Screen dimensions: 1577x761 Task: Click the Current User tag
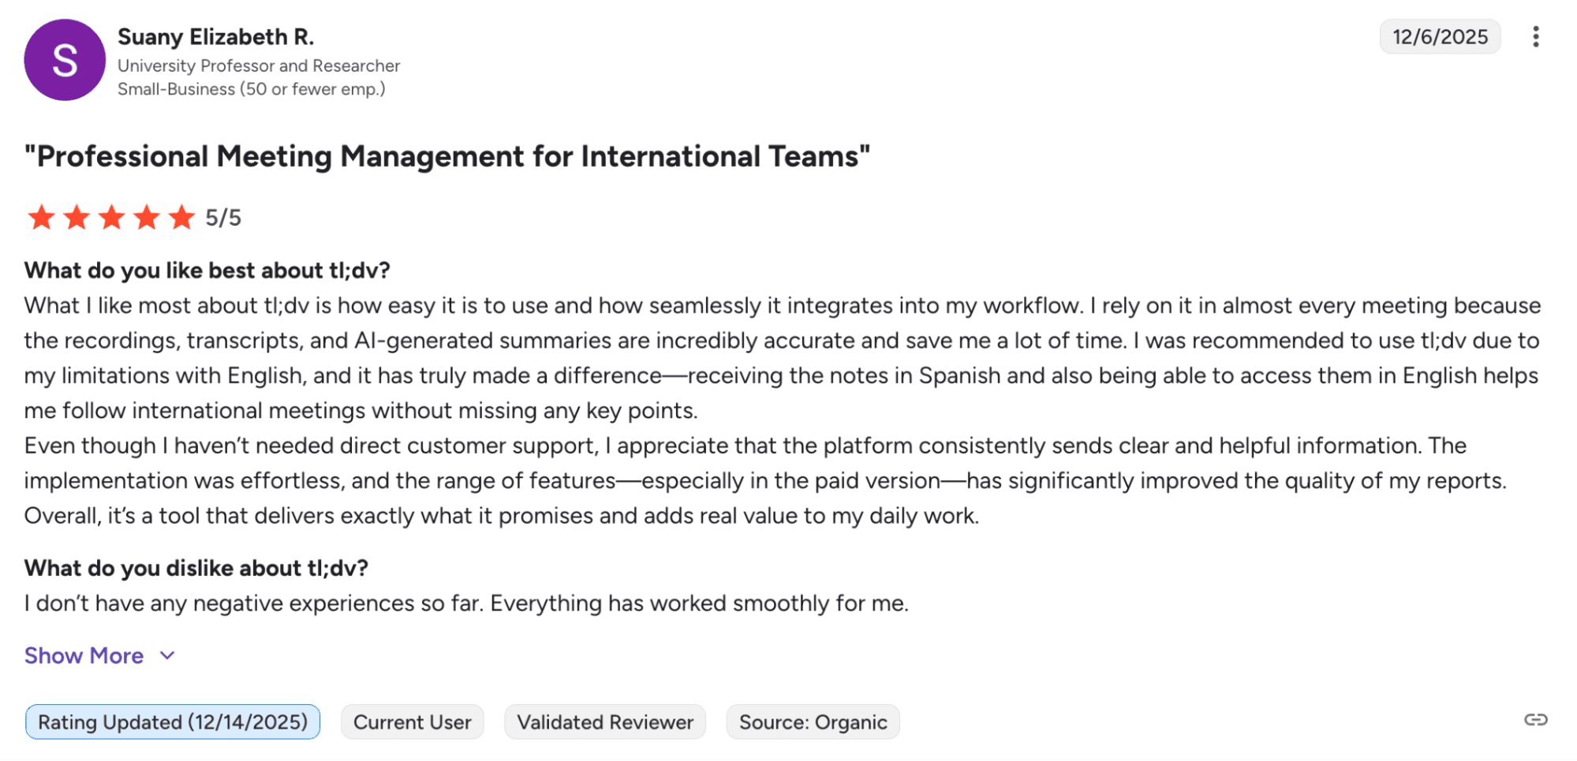(x=412, y=722)
